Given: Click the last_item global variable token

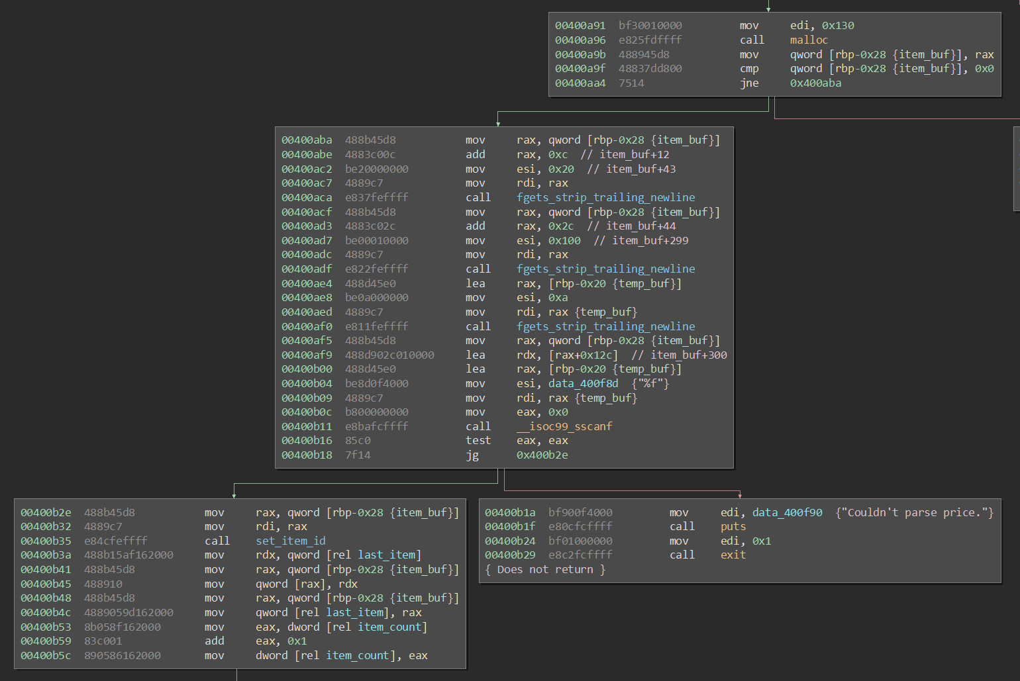Looking at the screenshot, I should tap(387, 555).
